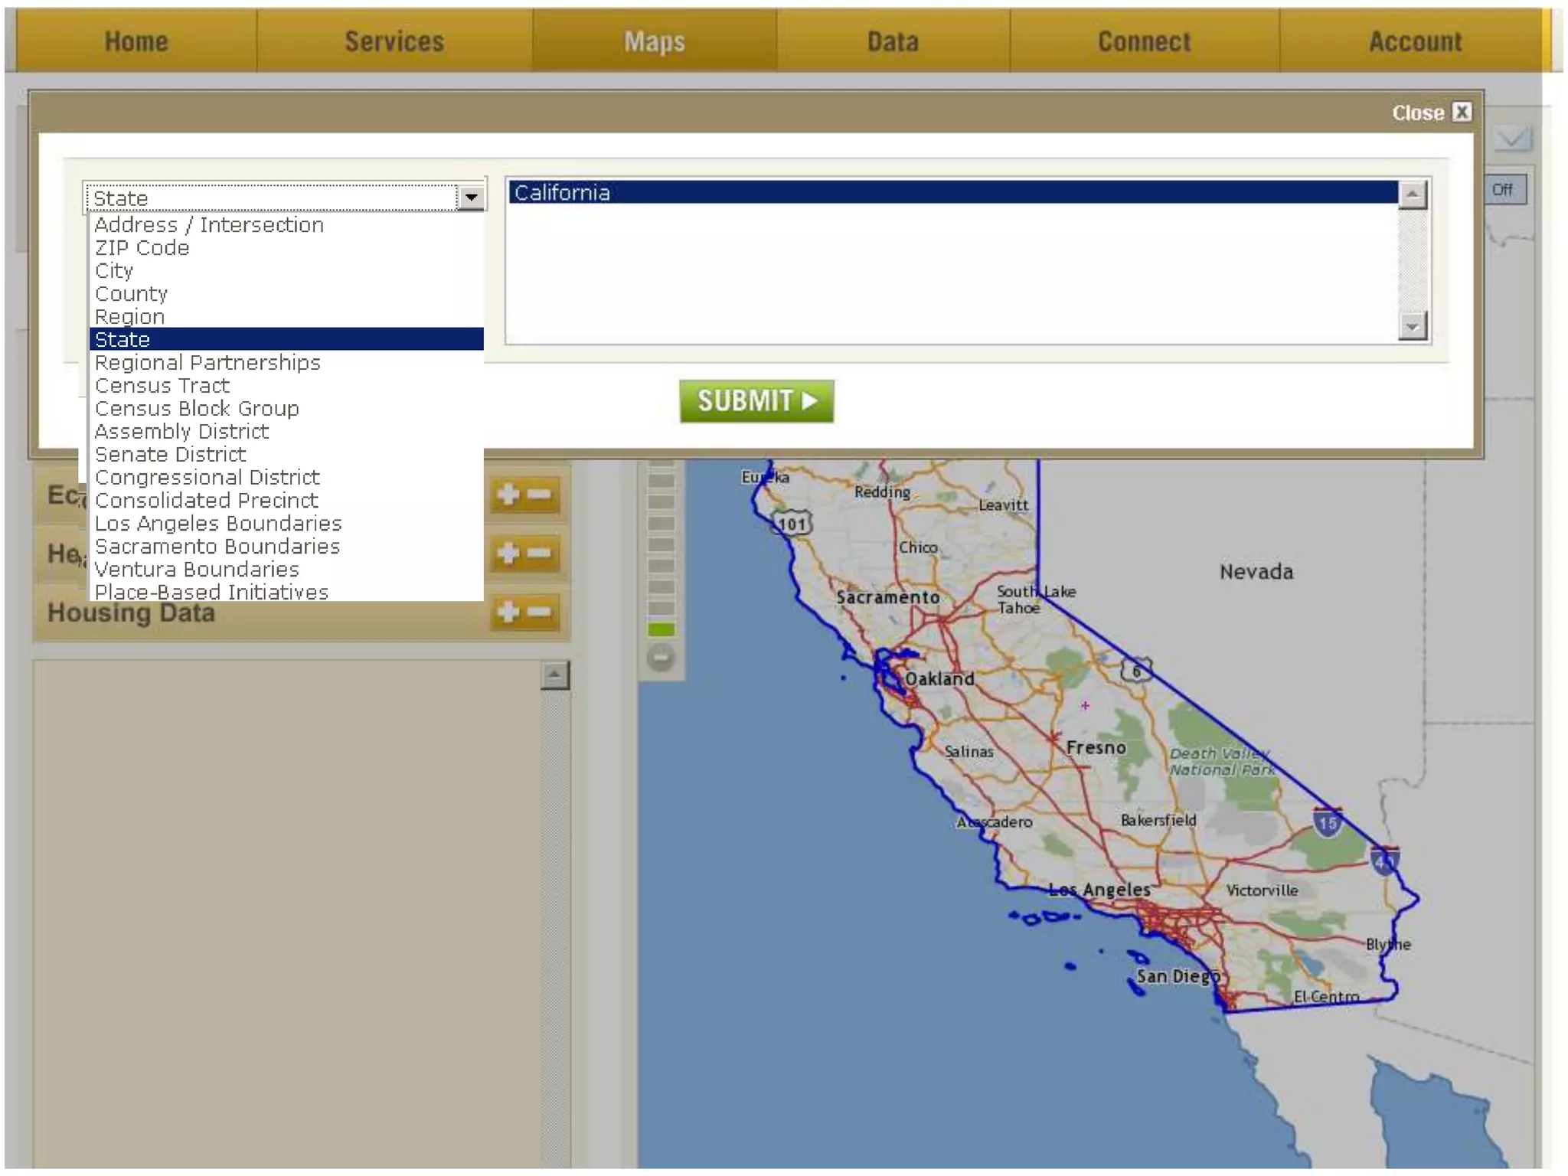Image resolution: width=1568 pixels, height=1176 pixels.
Task: Choose Place-Based Initiatives option
Action: tap(286, 592)
